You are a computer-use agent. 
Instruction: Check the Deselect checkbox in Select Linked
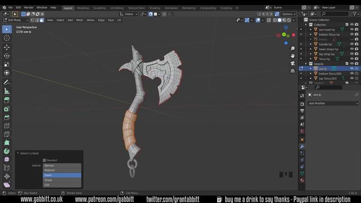tap(45, 160)
